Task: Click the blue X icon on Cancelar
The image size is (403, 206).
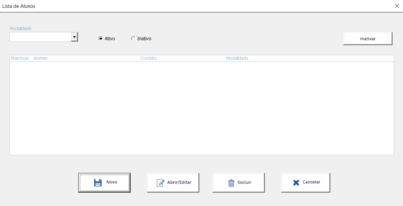Action: 296,182
